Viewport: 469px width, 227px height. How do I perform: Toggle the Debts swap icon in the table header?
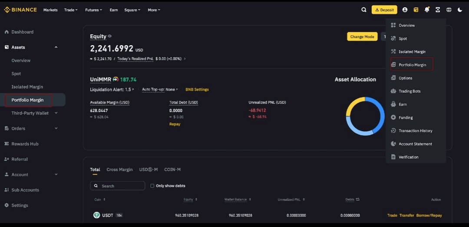click(357, 199)
